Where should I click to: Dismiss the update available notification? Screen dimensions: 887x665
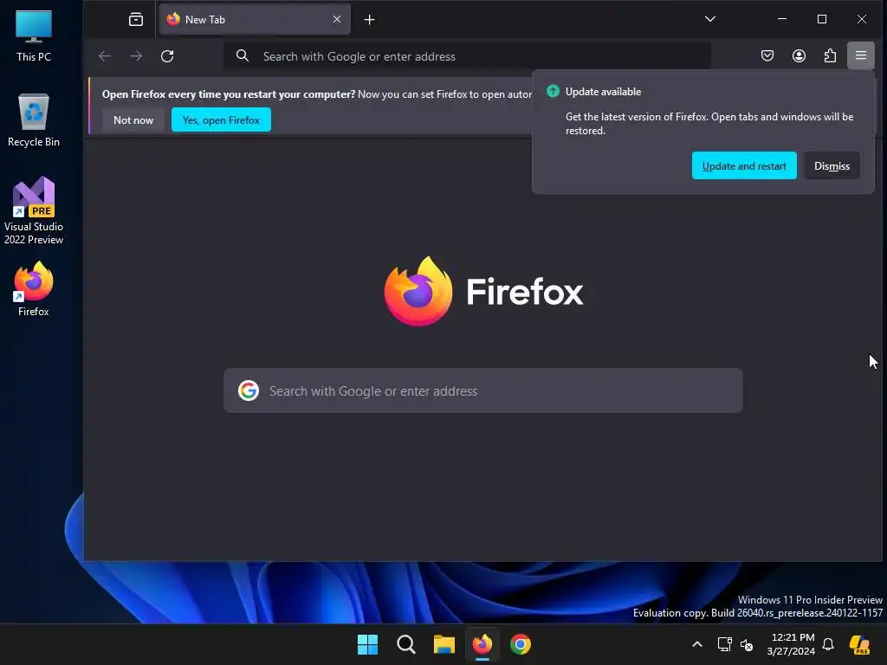[x=832, y=165]
